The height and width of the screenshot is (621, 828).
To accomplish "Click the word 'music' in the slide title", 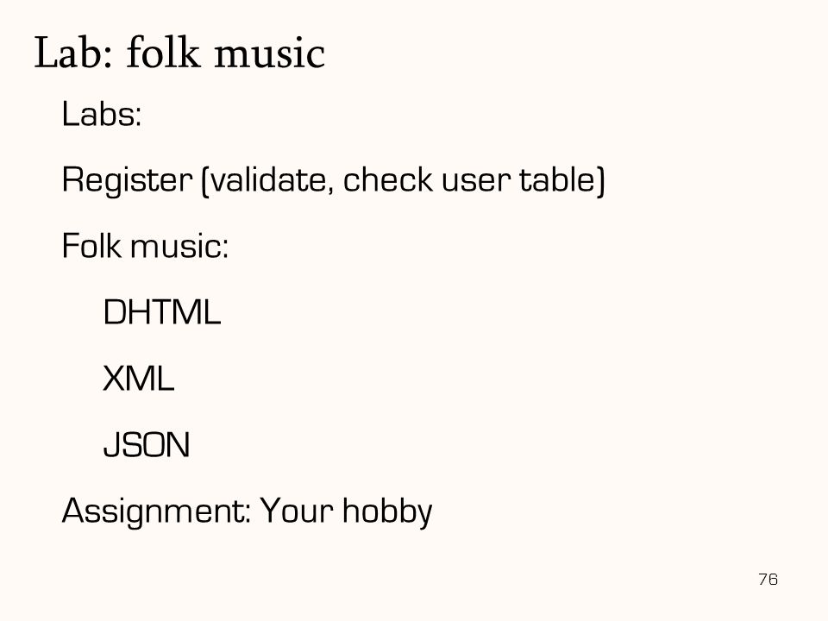I will pos(269,53).
